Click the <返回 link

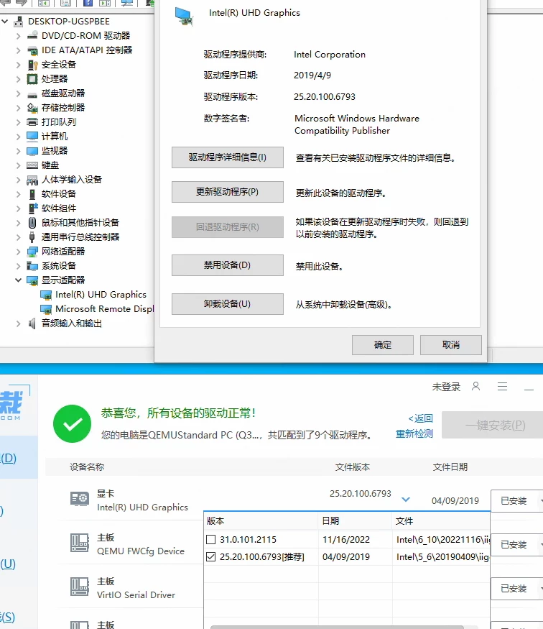click(420, 418)
